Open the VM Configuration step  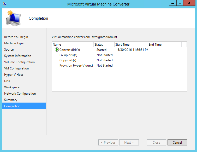16,68
